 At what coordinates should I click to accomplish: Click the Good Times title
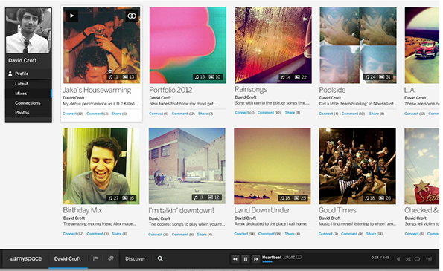(x=337, y=210)
